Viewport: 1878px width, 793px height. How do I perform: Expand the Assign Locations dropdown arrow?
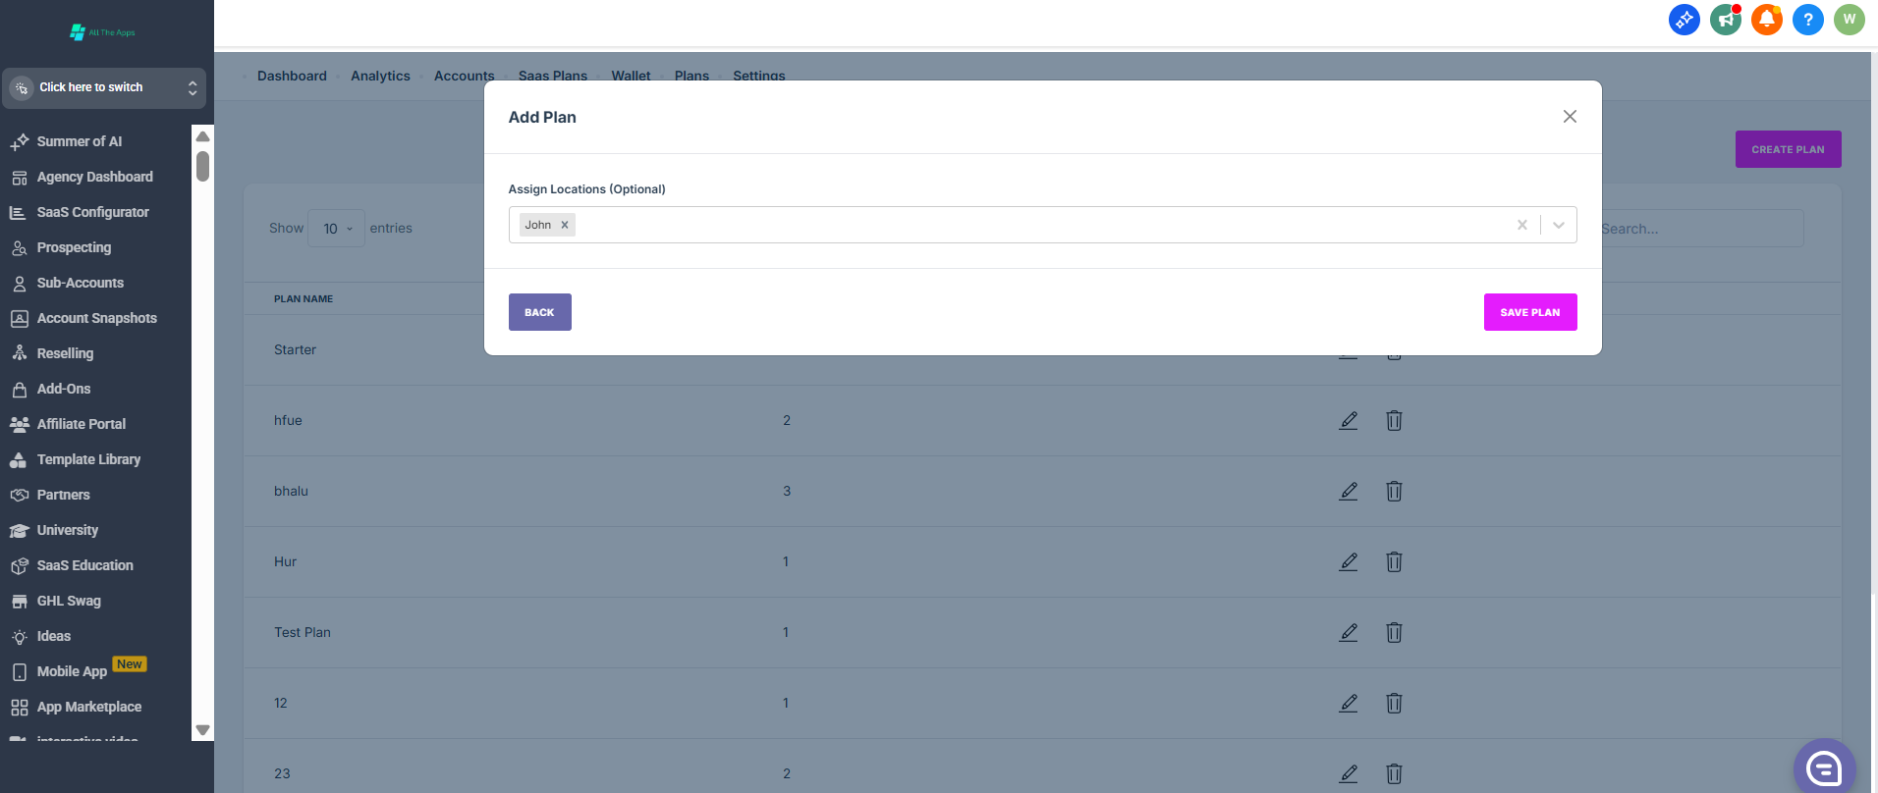click(1559, 225)
